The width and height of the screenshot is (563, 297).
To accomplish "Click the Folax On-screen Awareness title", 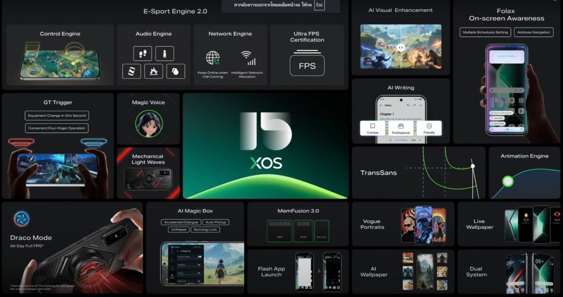I will (x=506, y=15).
